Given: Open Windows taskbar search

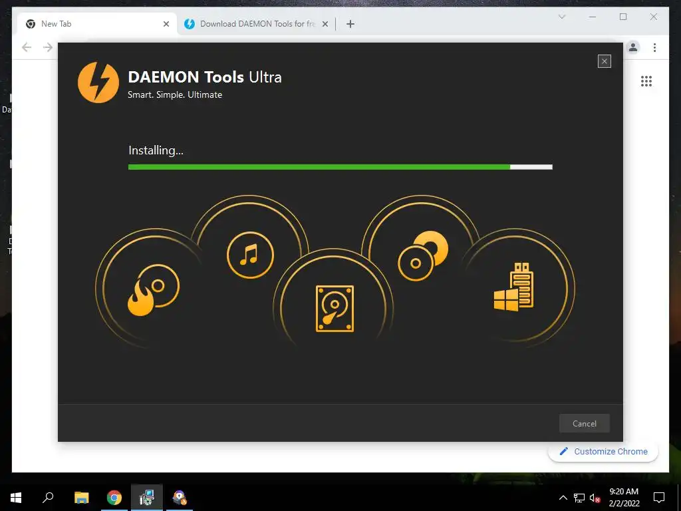Looking at the screenshot, I should (48, 498).
